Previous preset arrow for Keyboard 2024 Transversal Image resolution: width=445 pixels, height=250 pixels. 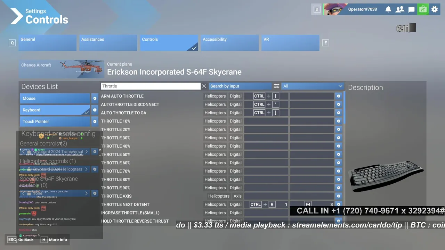pyautogui.click(x=23, y=152)
